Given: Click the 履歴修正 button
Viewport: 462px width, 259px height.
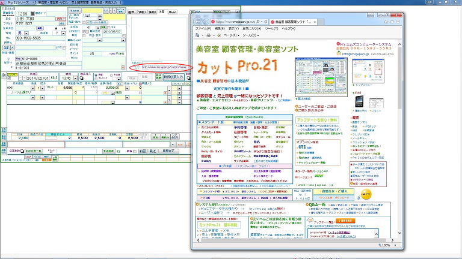Looking at the screenshot, I should click(168, 151).
